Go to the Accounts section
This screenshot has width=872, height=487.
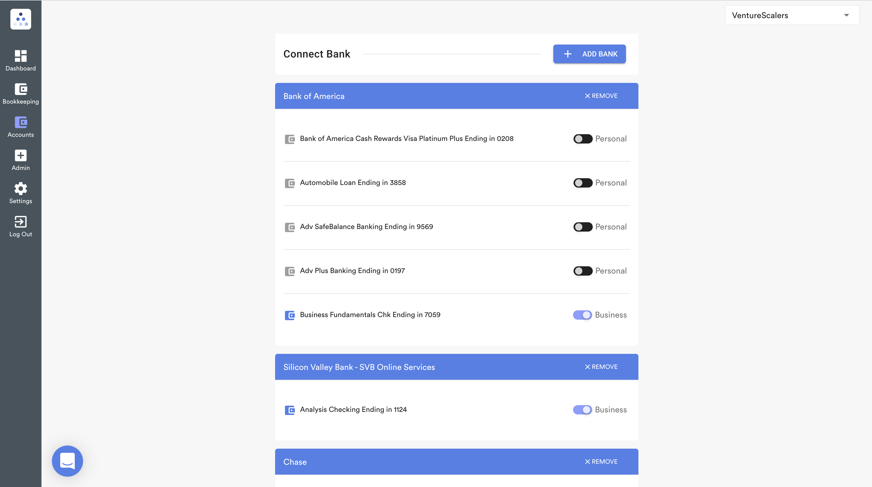pyautogui.click(x=21, y=127)
